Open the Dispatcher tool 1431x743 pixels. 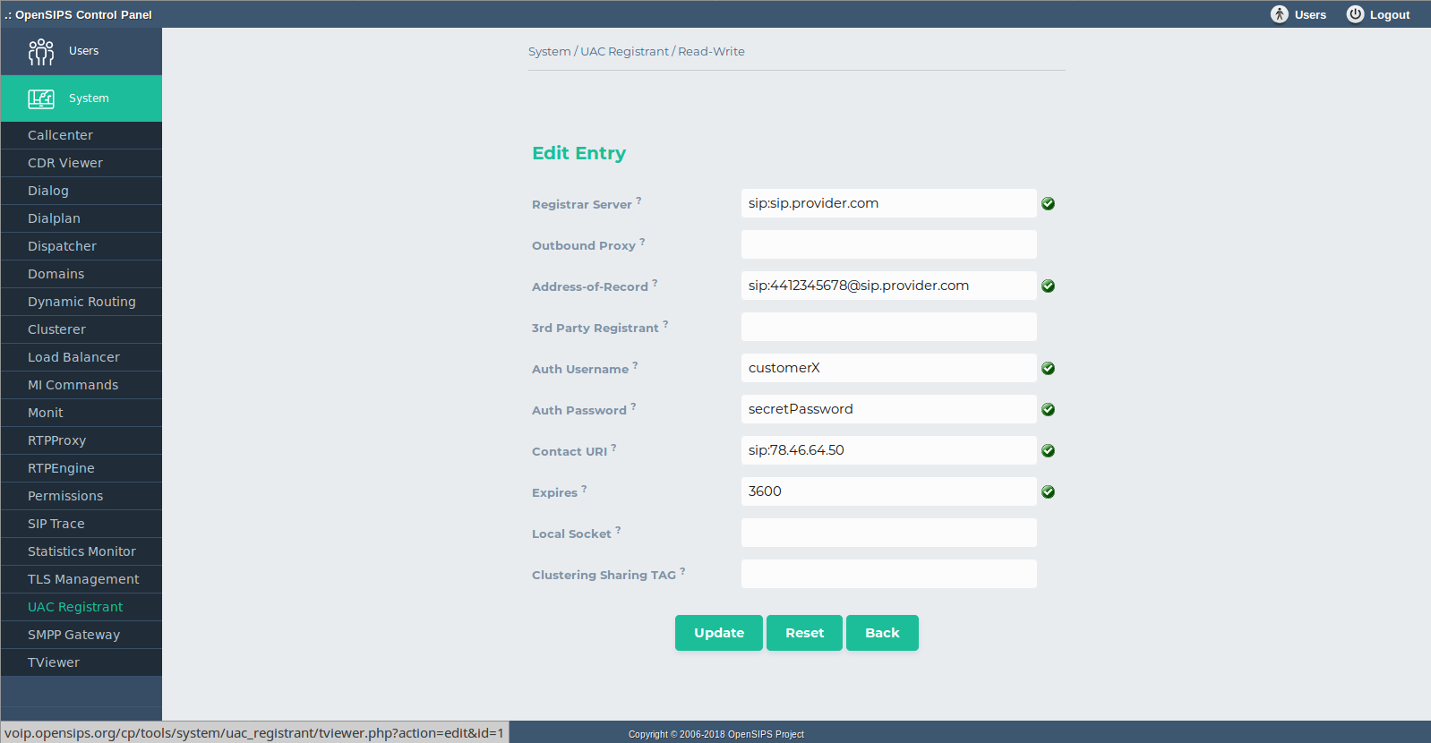(x=81, y=246)
